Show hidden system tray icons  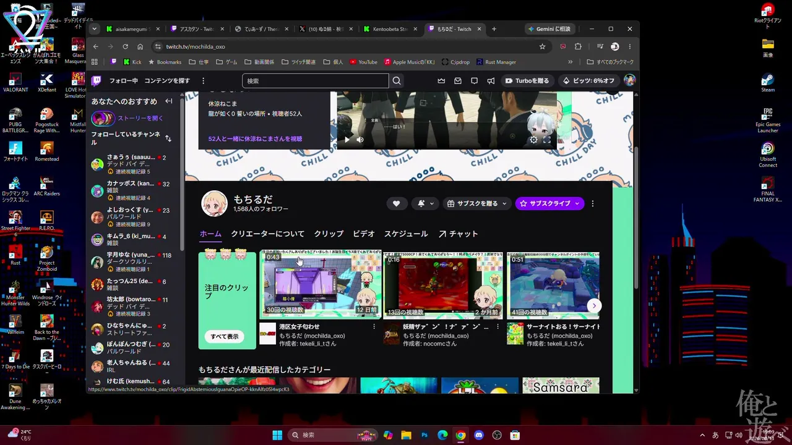point(702,435)
